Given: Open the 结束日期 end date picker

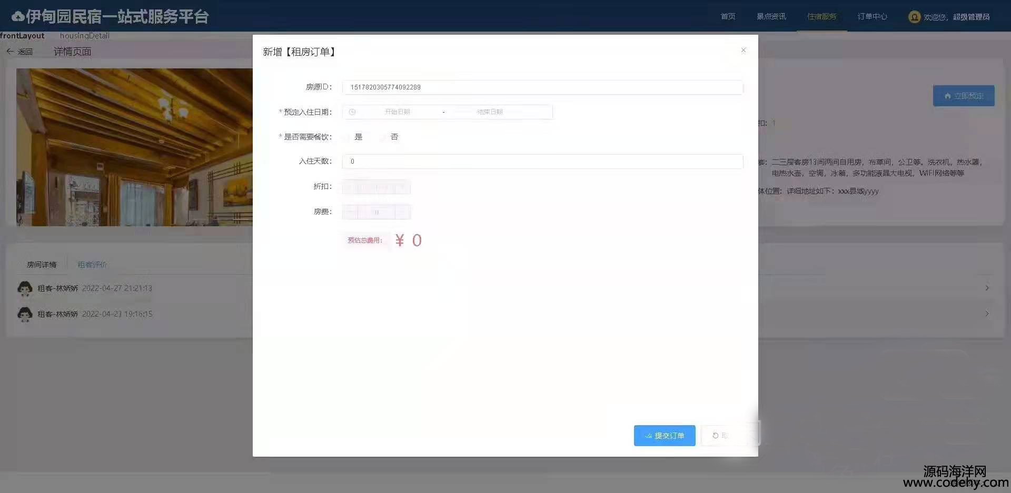Looking at the screenshot, I should [x=490, y=112].
